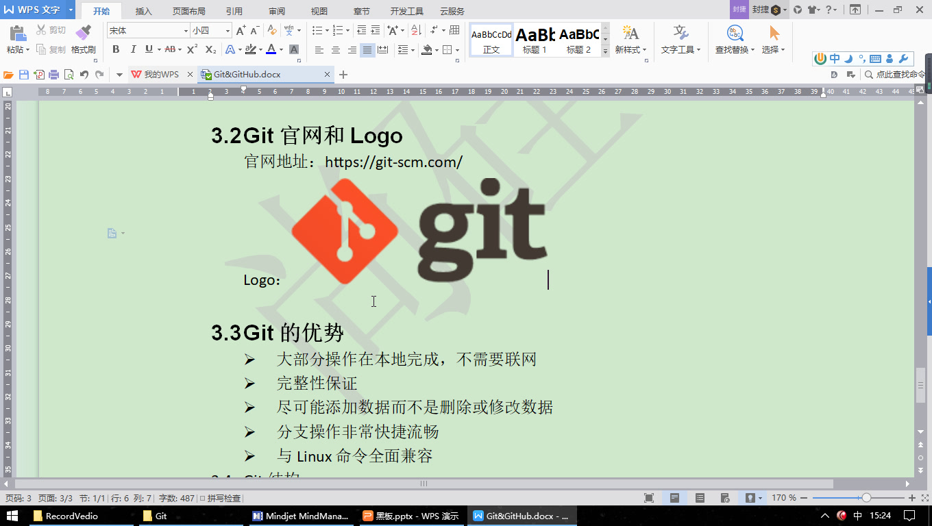Click the Paste clipboard icon
Image resolution: width=932 pixels, height=526 pixels.
(17, 34)
